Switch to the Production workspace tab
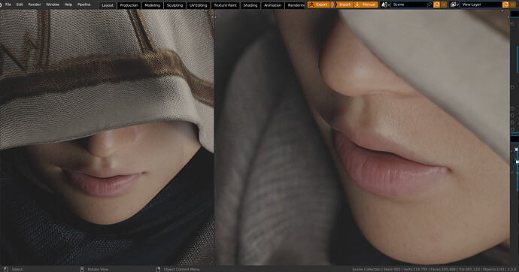 [x=129, y=5]
